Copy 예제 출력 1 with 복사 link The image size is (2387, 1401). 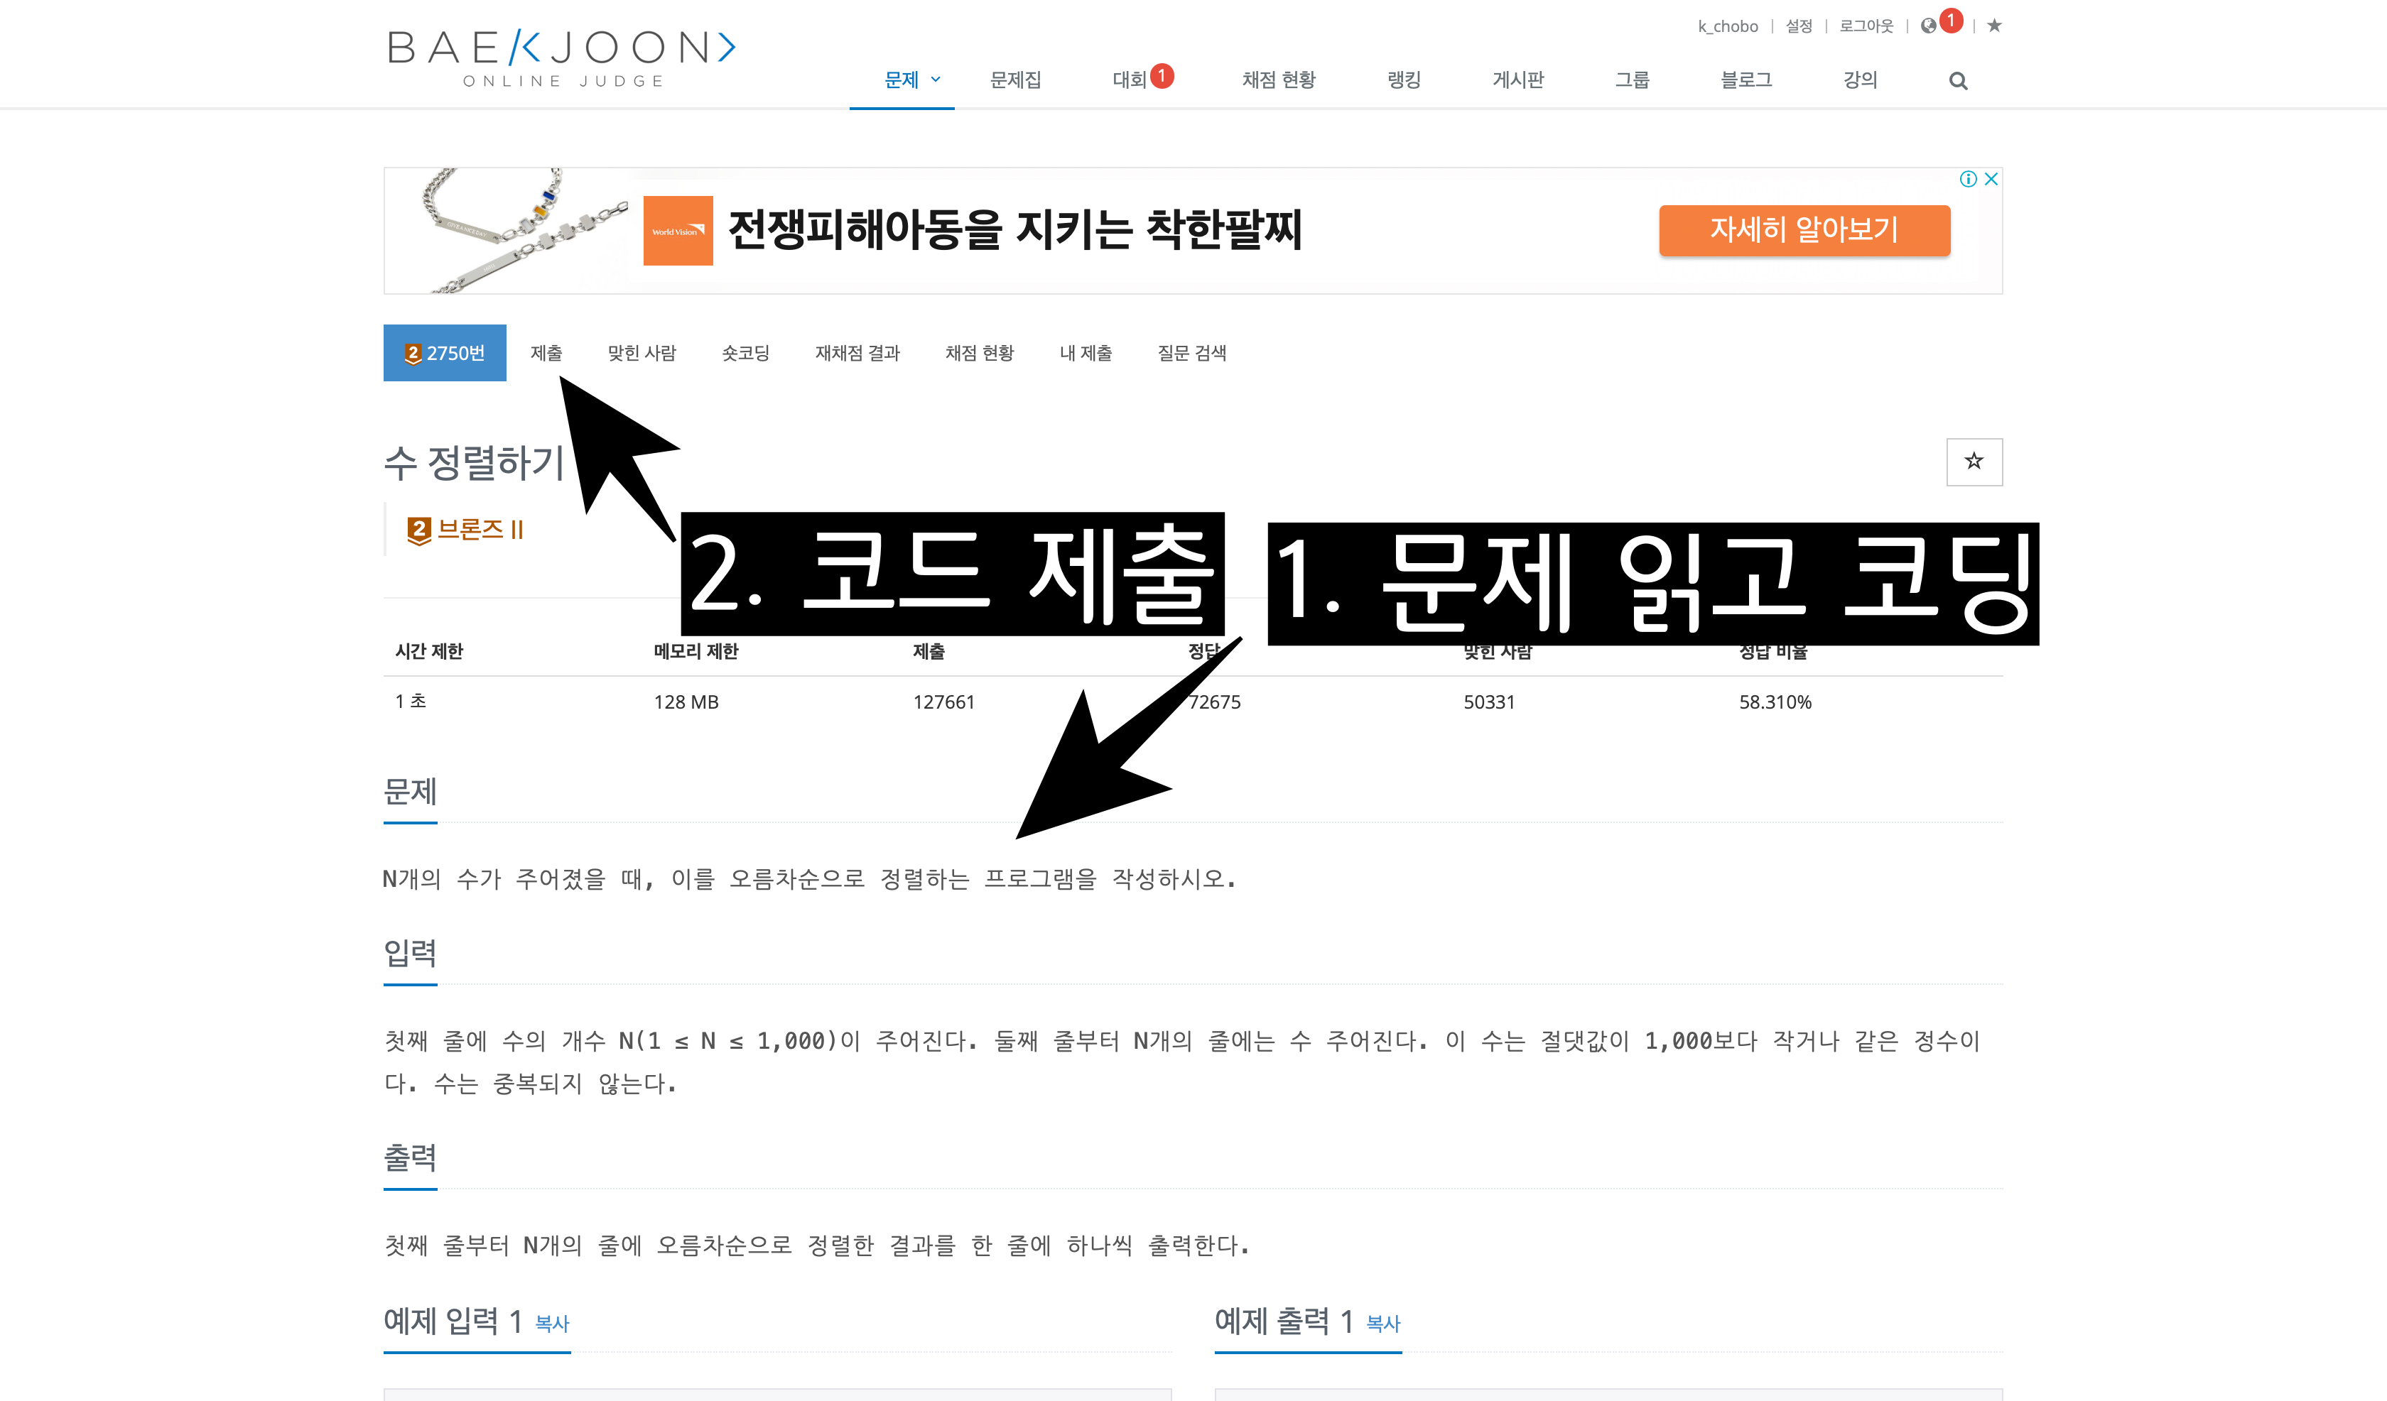click(x=1383, y=1324)
